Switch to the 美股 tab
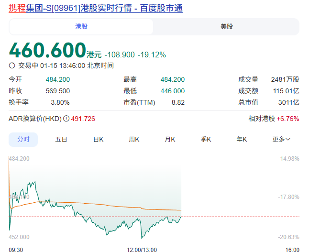The height and width of the screenshot is (252, 309). [x=226, y=27]
